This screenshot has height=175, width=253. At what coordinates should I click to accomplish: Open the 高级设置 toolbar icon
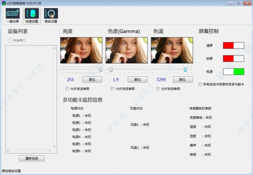[51, 16]
